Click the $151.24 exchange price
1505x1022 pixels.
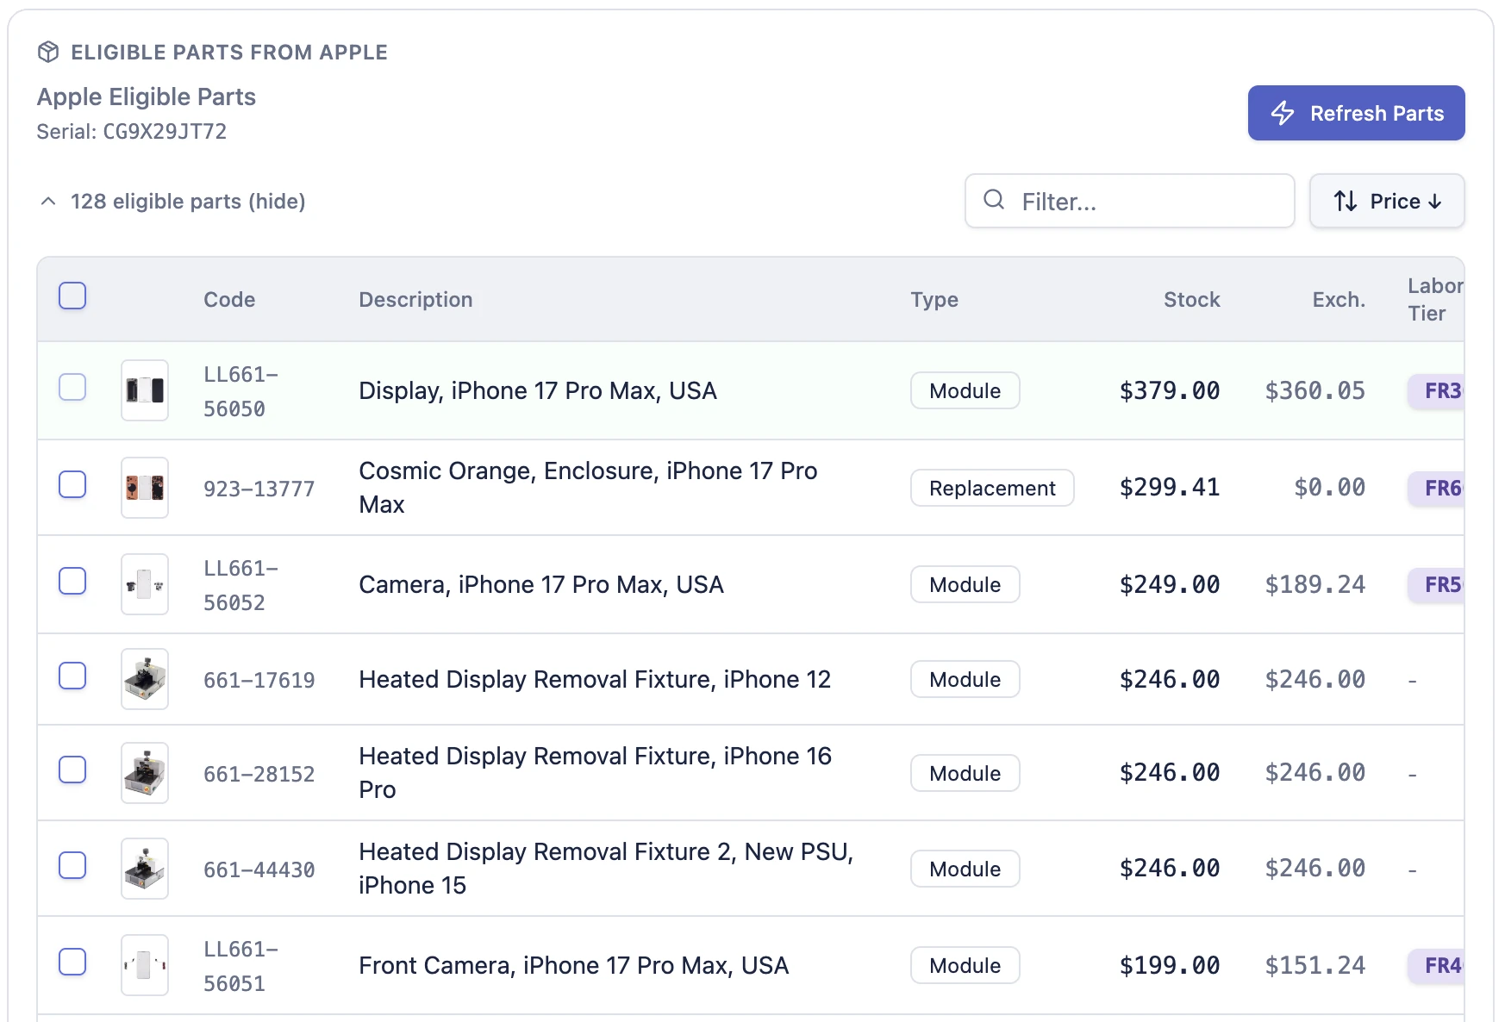[1315, 965]
